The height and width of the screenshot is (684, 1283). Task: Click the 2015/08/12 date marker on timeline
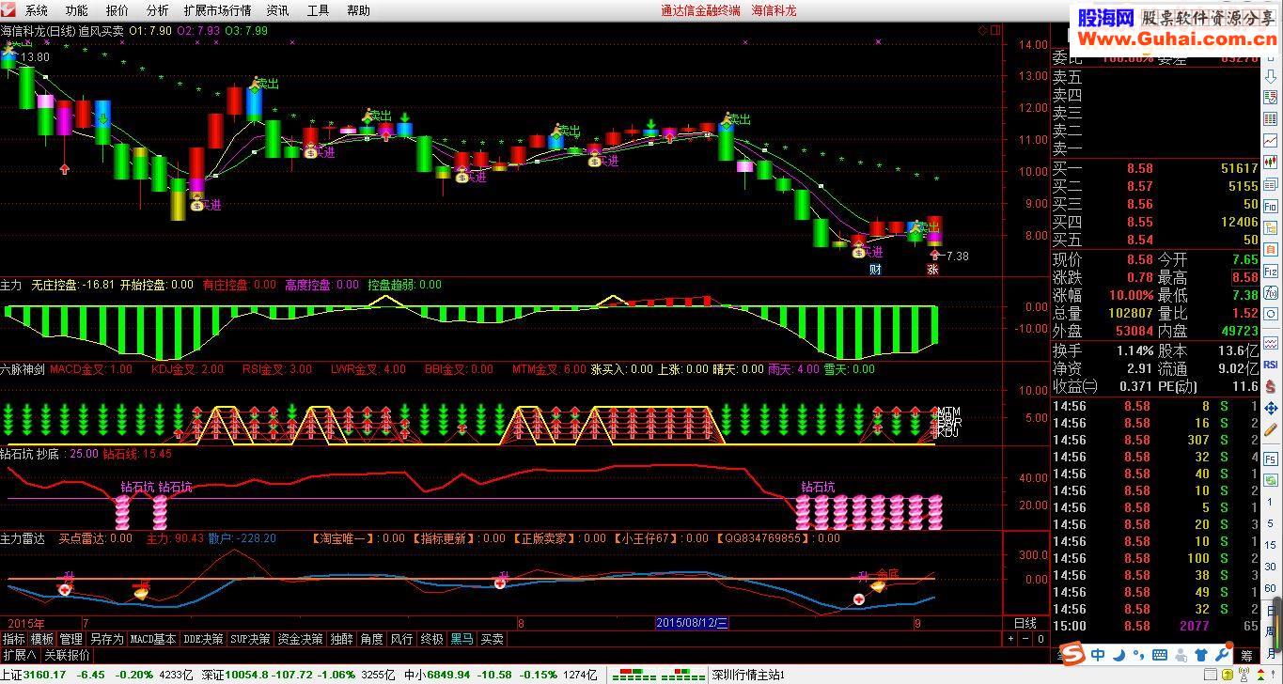[692, 623]
